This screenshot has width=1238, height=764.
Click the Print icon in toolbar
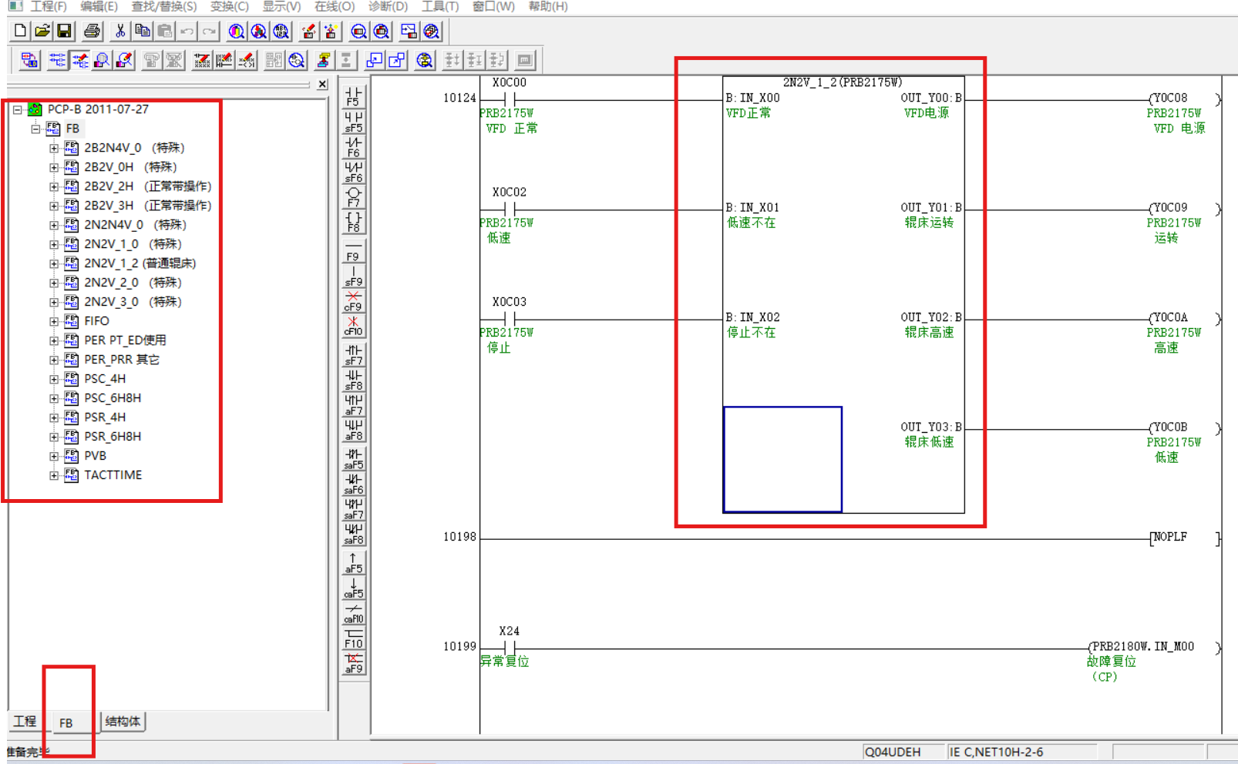(x=92, y=32)
